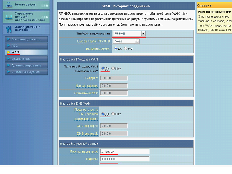Click the Выбор порта IPTV STB help link
Screen dimensions: 232x174
pos(94,41)
